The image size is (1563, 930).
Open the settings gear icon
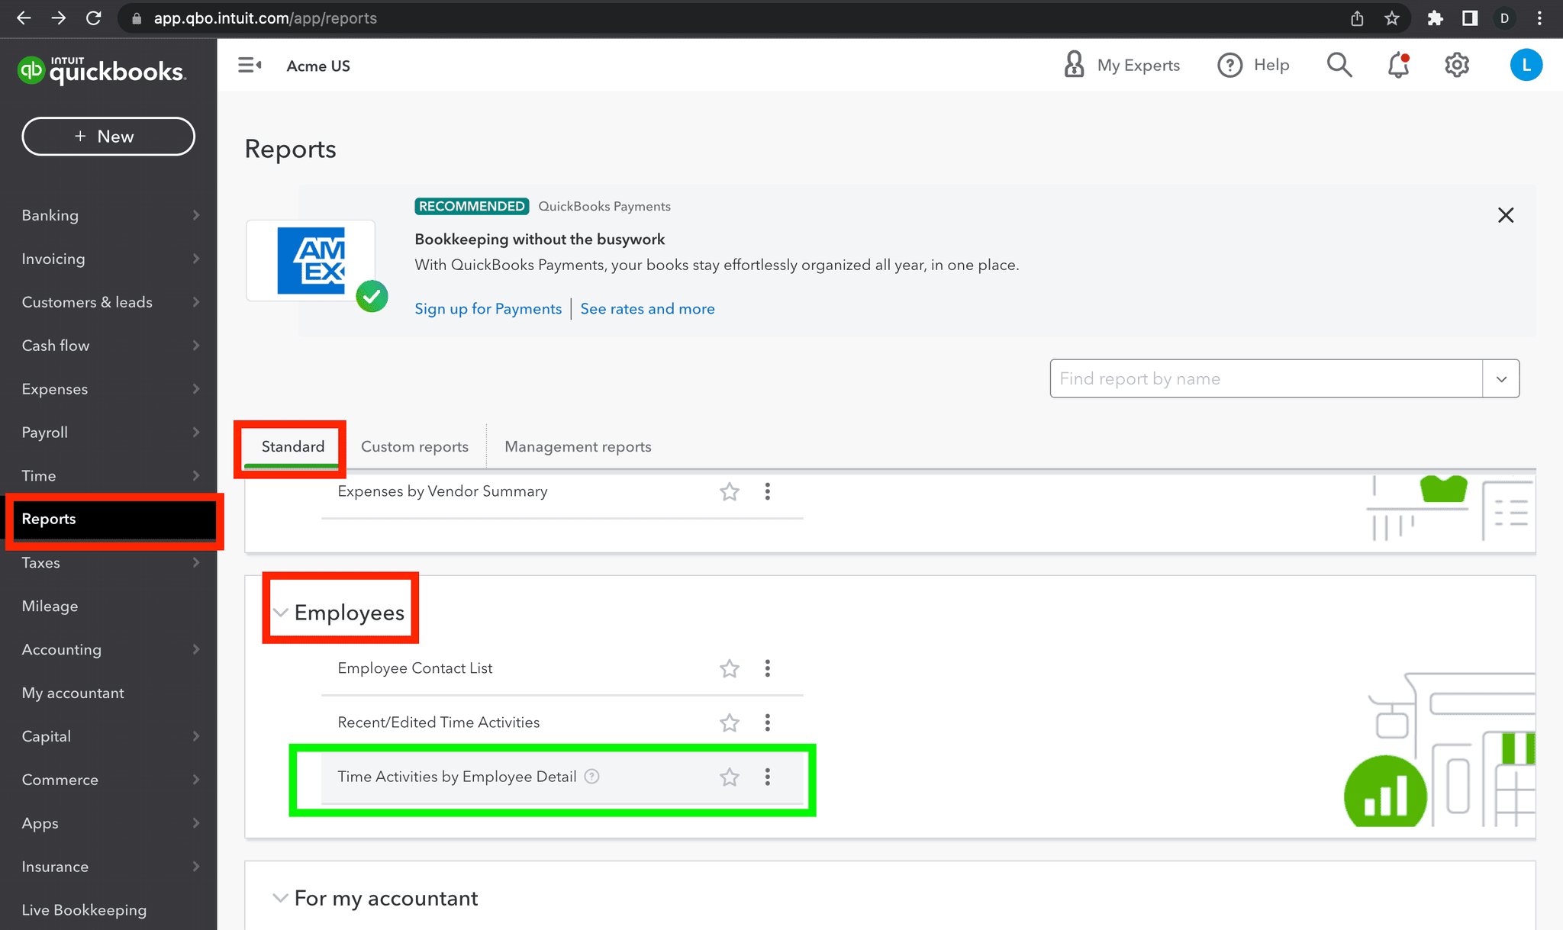click(x=1456, y=65)
